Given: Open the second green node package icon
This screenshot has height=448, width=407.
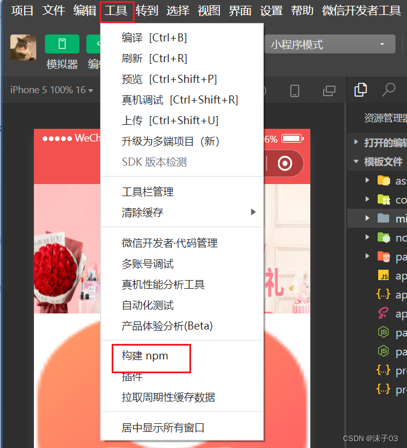Looking at the screenshot, I should coord(383,351).
